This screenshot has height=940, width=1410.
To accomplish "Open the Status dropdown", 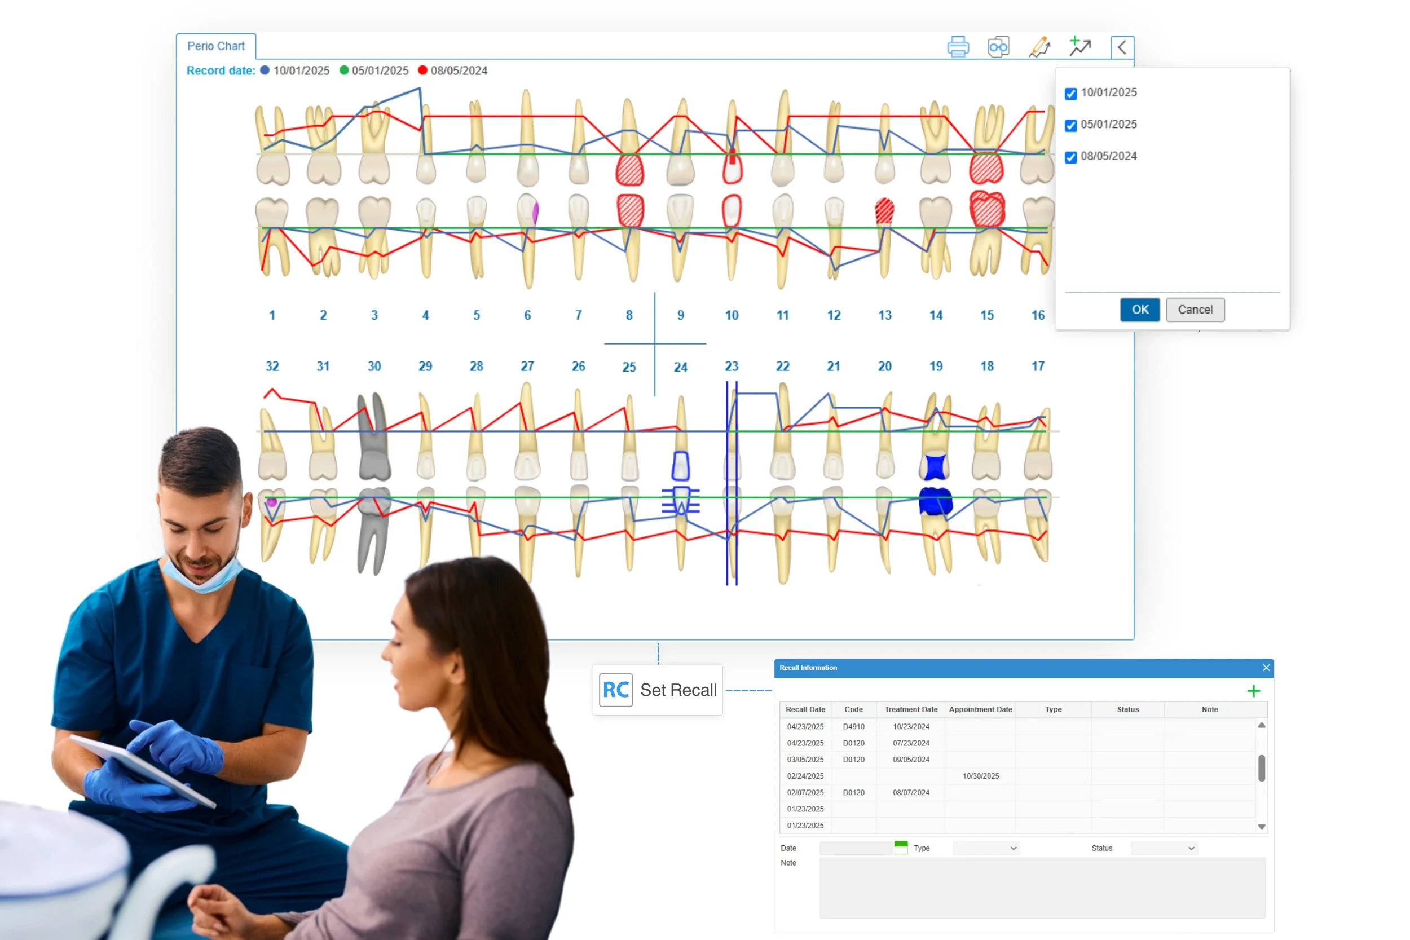I will click(x=1164, y=848).
